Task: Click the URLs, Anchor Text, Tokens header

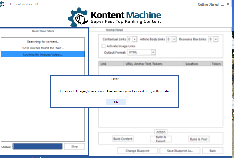Action: (154, 64)
